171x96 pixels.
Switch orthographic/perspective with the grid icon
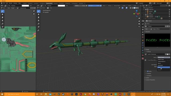(x=139, y=27)
